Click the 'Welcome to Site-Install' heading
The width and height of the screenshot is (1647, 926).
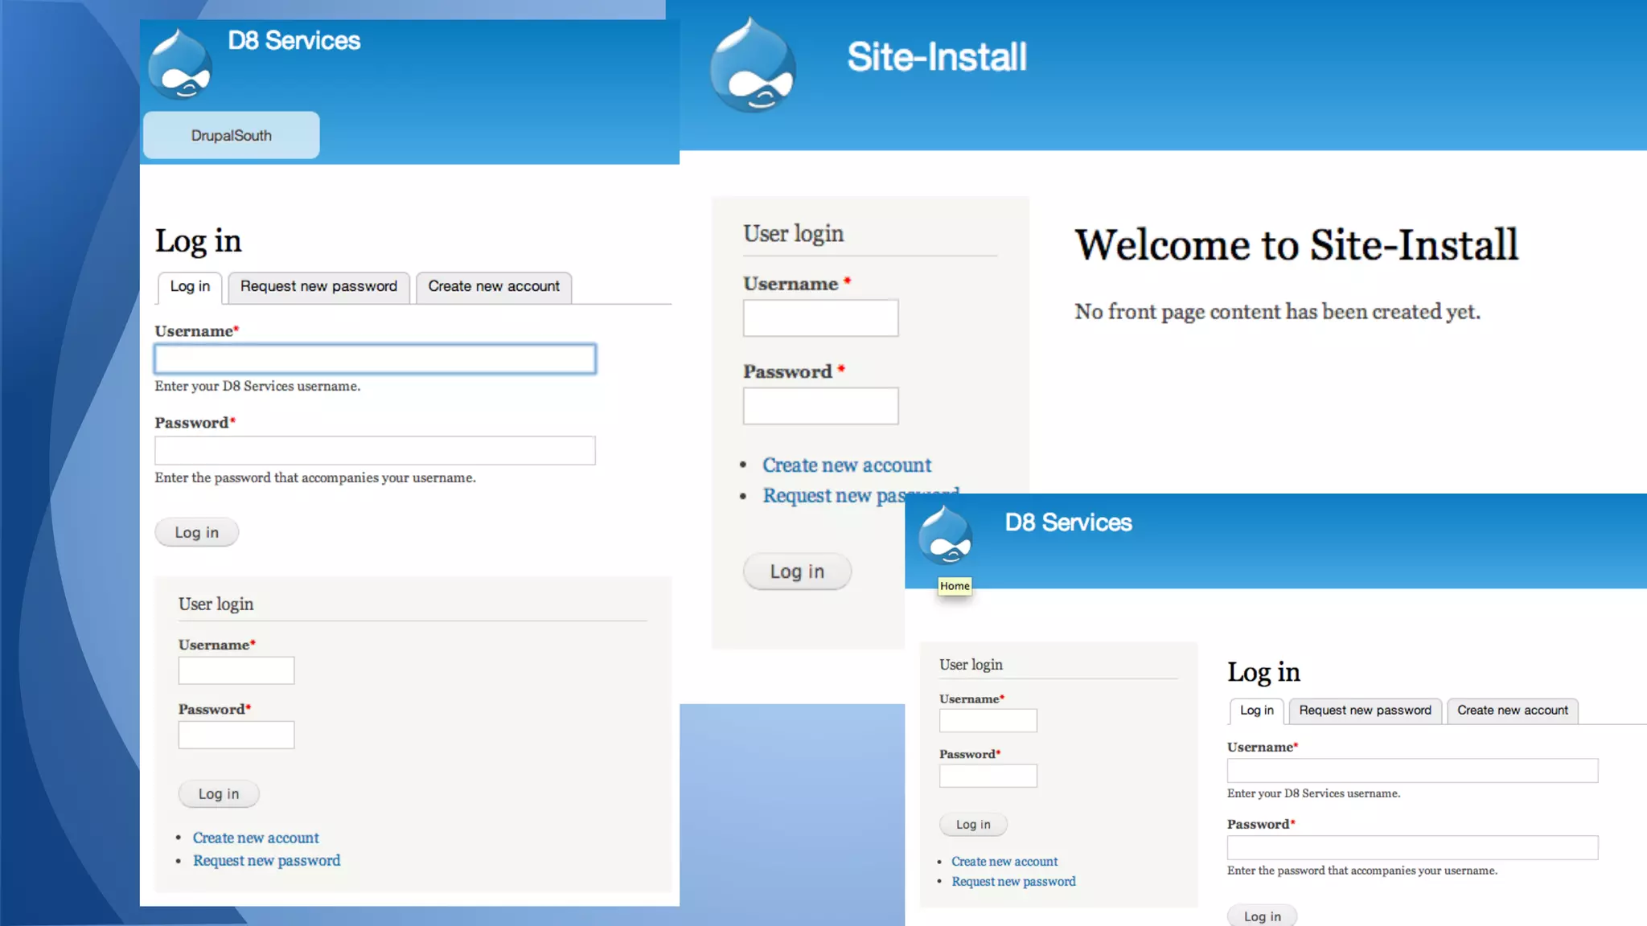point(1296,245)
